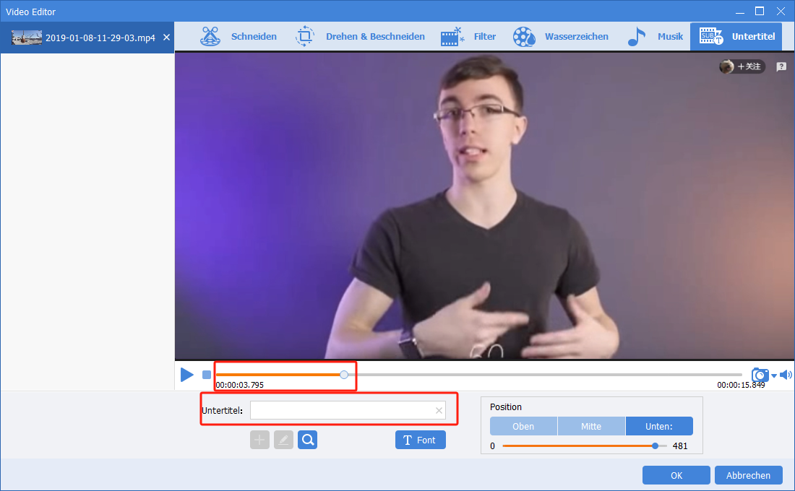Set subtitle position to Unten
This screenshot has width=795, height=491.
pyautogui.click(x=659, y=426)
